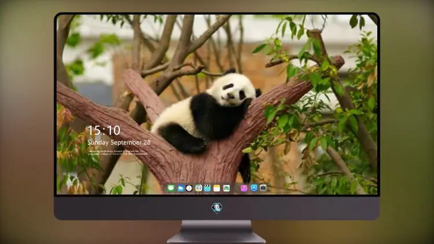434x244 pixels.
Task: Click the date Sunday September 28
Action: click(119, 142)
